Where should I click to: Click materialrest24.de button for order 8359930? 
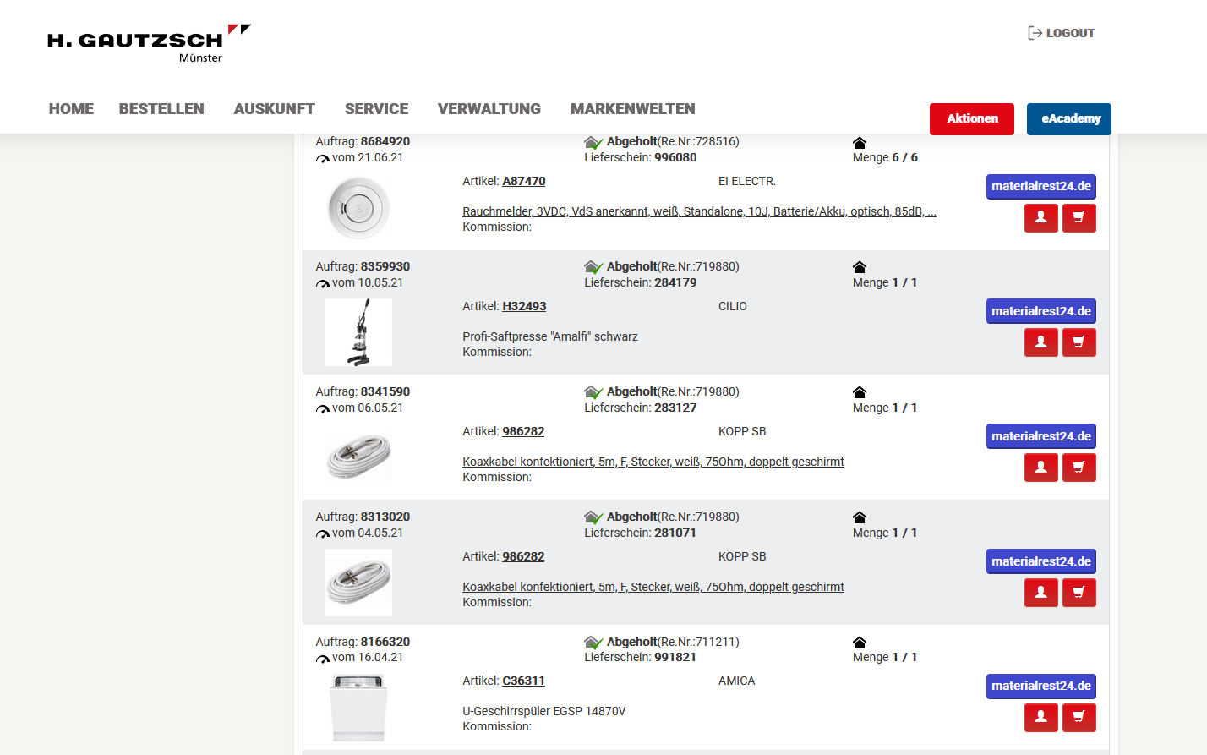(1040, 311)
